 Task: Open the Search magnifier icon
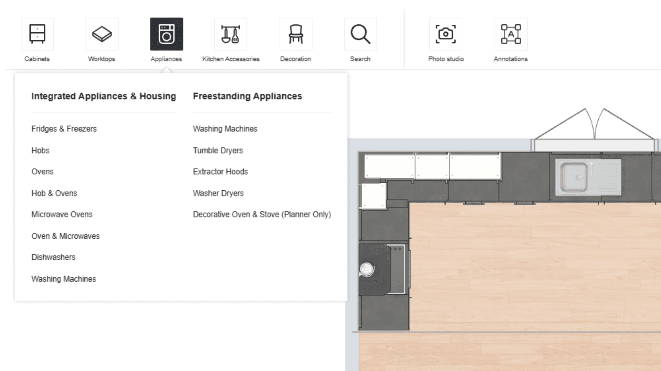(360, 34)
